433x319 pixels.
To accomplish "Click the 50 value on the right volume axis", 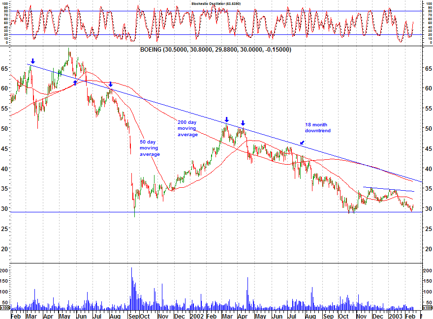I will pos(429,303).
